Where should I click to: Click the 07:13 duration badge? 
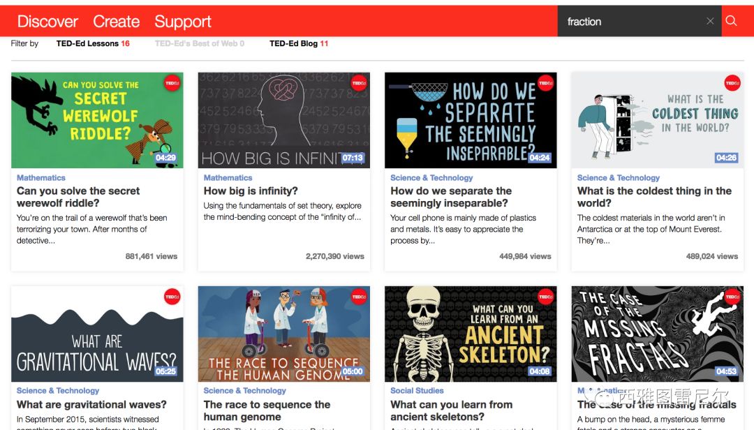[x=353, y=158]
